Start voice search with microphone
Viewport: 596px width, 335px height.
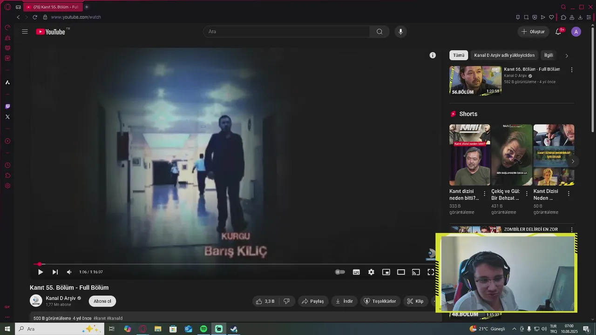point(400,32)
